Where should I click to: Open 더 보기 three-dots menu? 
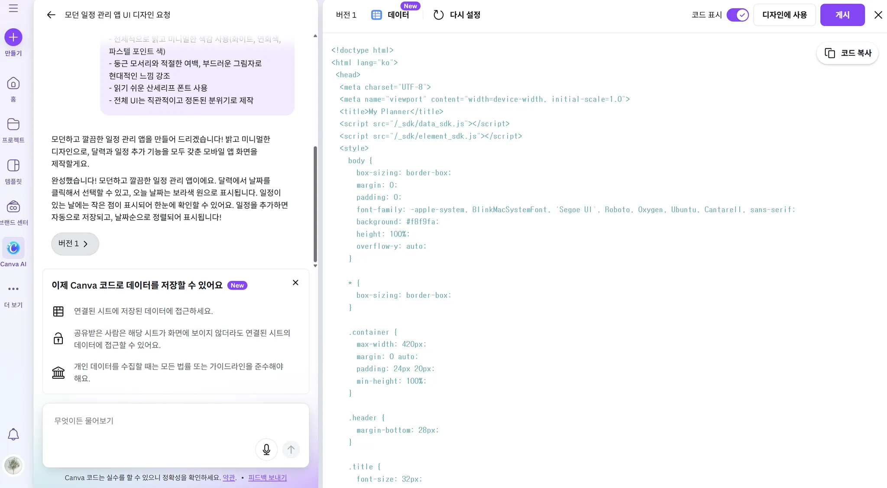click(x=13, y=289)
